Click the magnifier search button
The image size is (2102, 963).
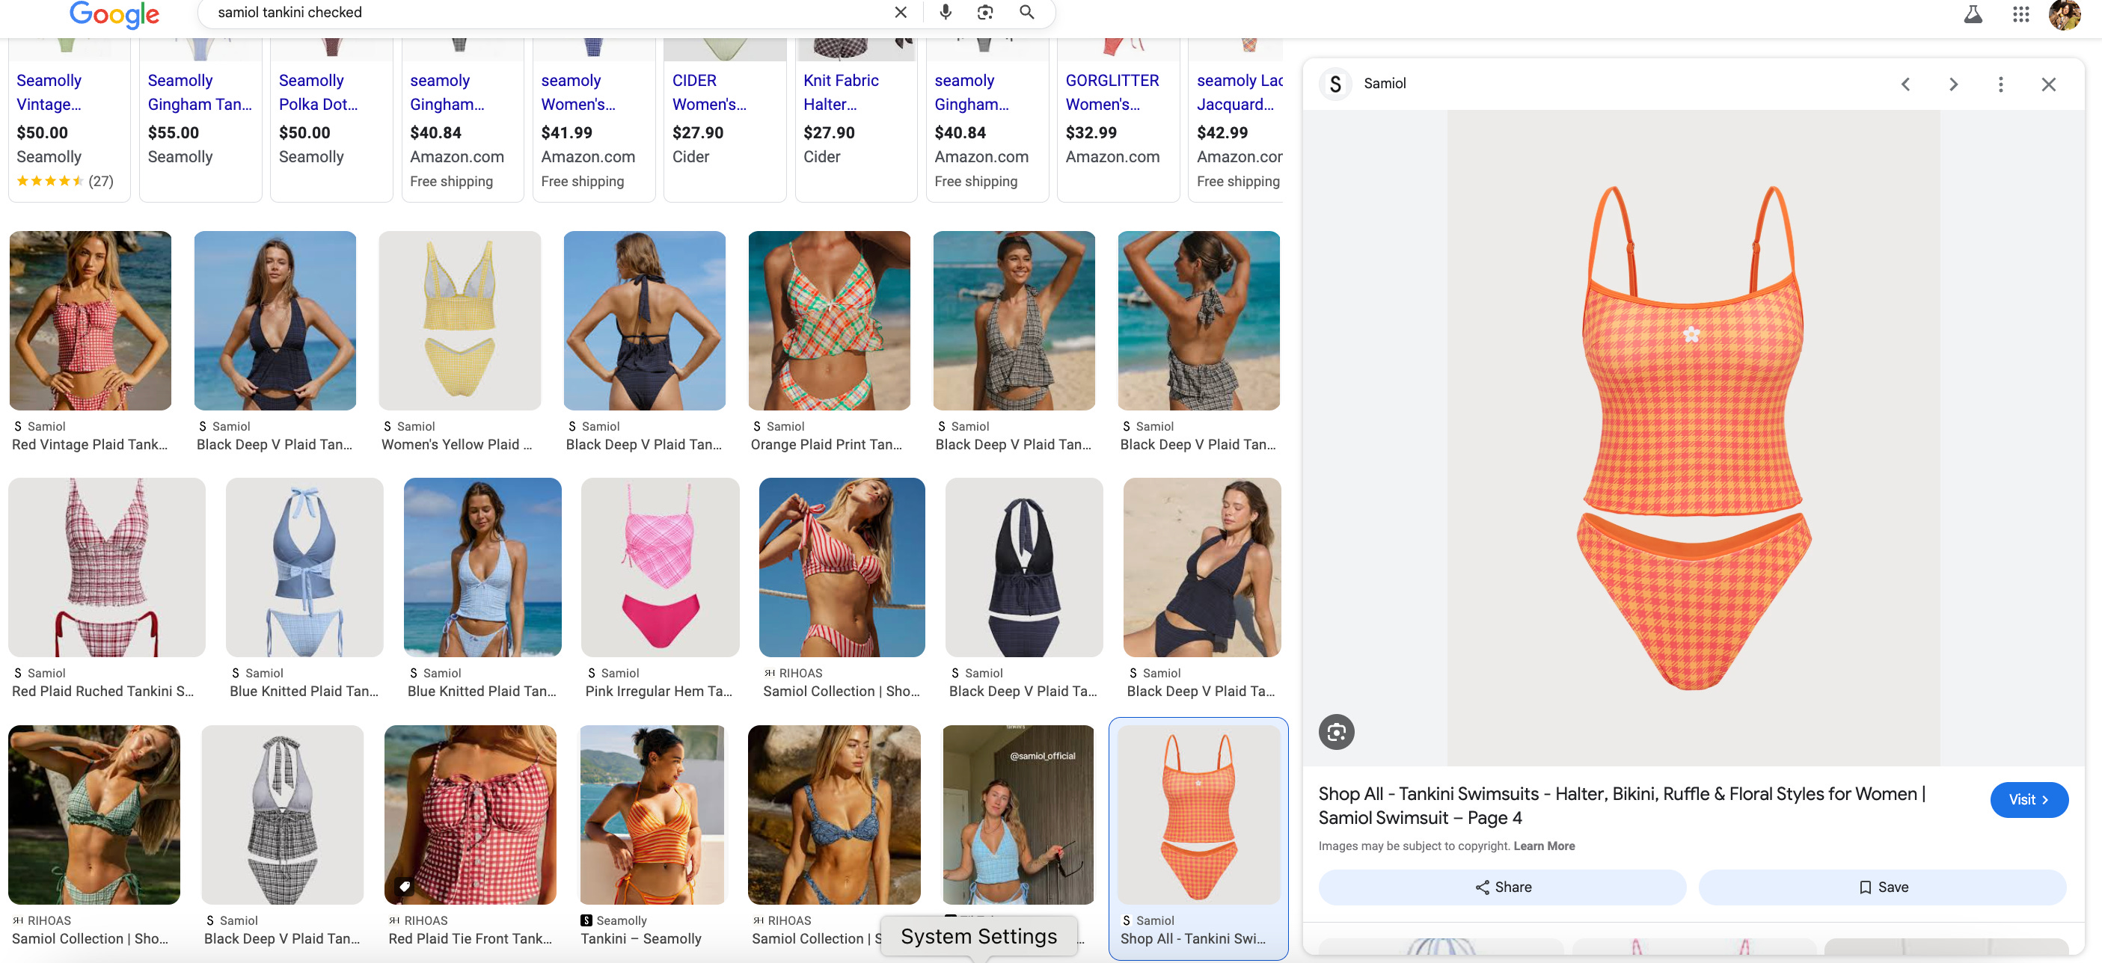coord(1026,12)
